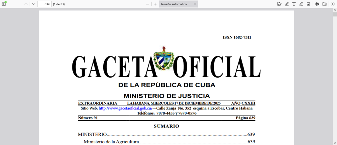Screen dimensions: 337x145
Task: Click the page number field showing 639
Action: pyautogui.click(x=44, y=4)
